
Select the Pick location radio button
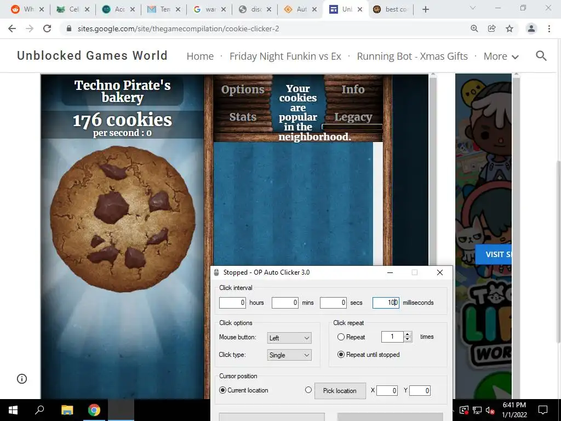click(x=308, y=390)
